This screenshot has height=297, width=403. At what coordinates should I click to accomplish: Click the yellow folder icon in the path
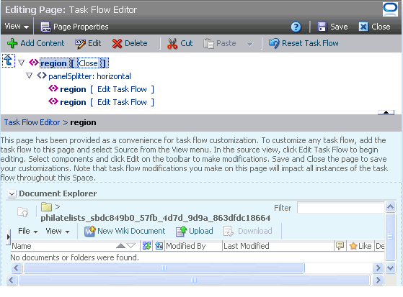coord(47,206)
